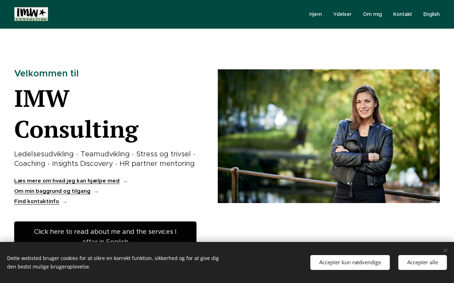The height and width of the screenshot is (283, 454).
Task: Click the 'IMW Consulting' main heading
Action: pos(76,114)
